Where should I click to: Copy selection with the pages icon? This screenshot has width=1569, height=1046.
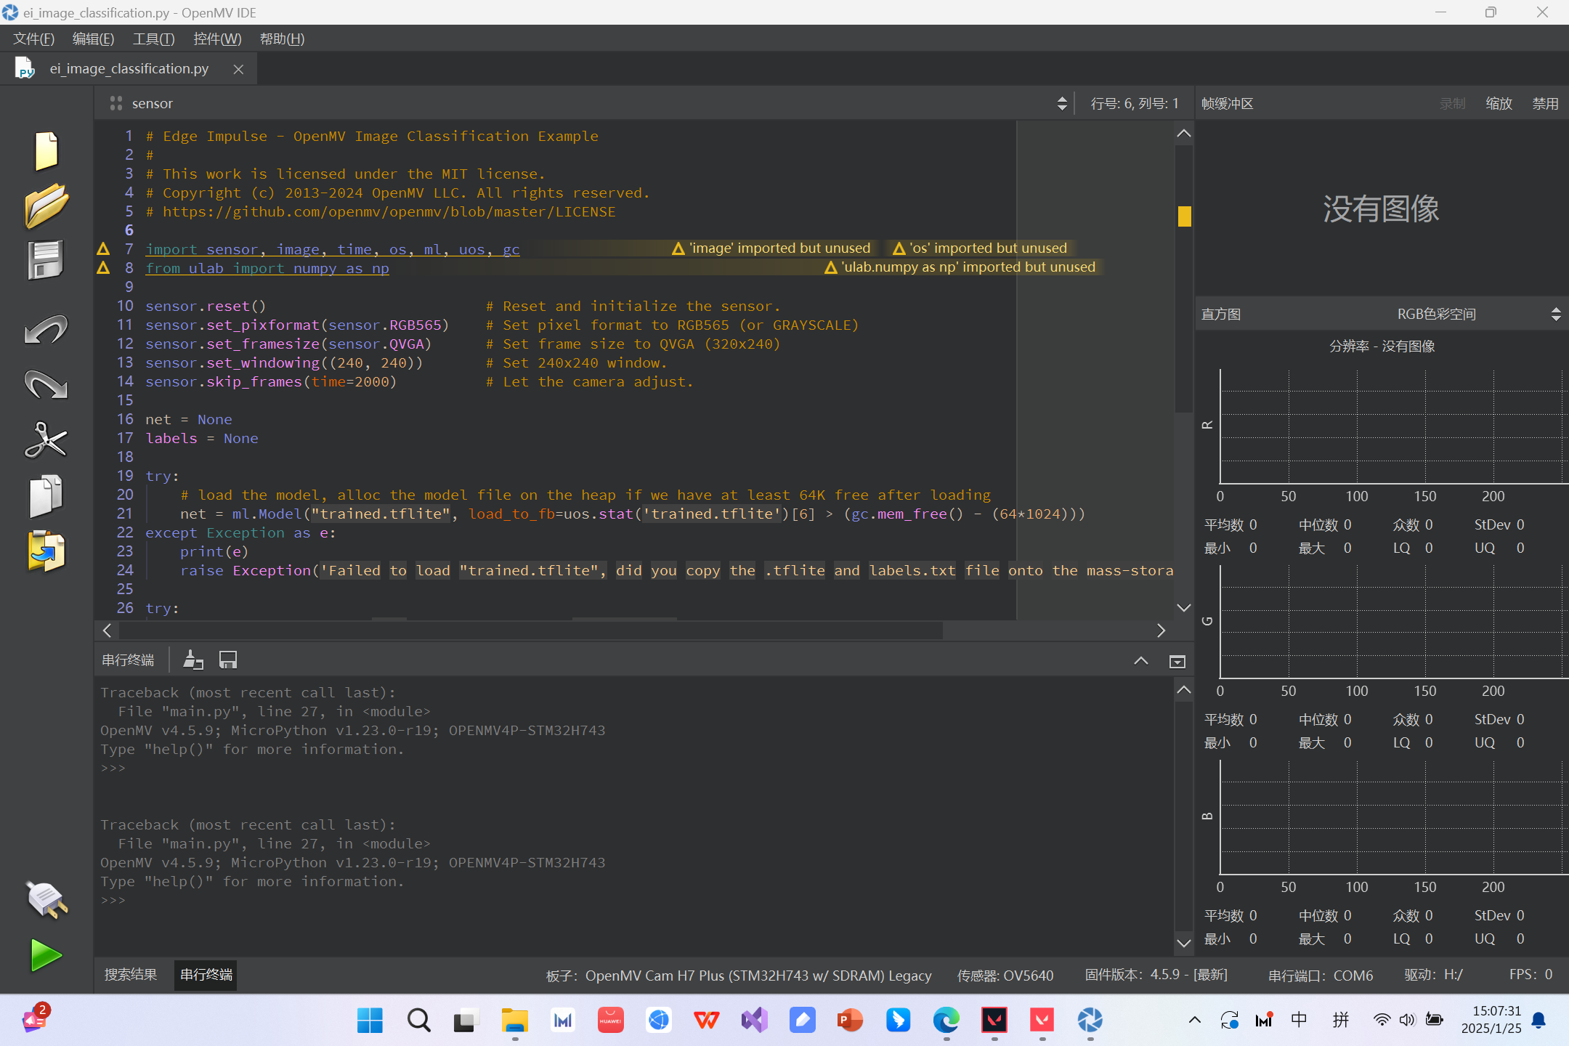[46, 496]
